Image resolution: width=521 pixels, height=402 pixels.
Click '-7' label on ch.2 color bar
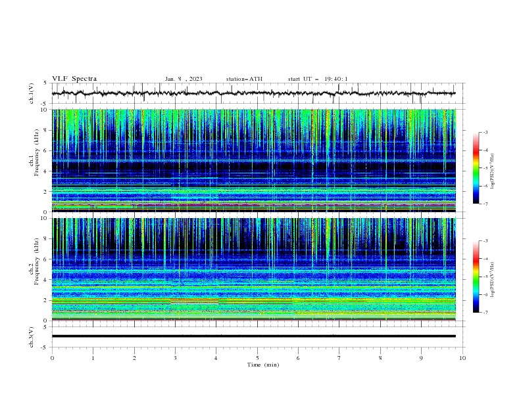tap(485, 313)
